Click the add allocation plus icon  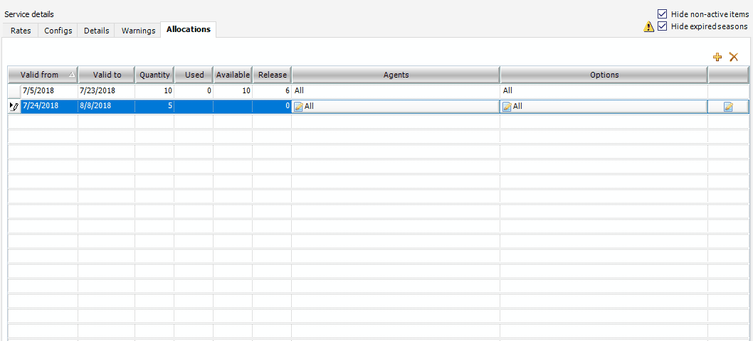717,57
